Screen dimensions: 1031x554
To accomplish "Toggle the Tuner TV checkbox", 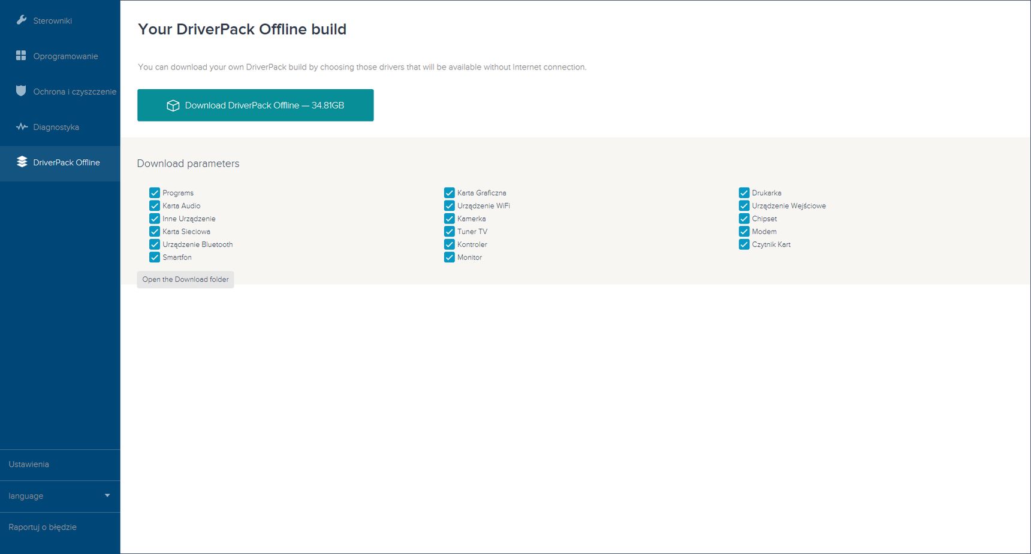I will pos(450,231).
